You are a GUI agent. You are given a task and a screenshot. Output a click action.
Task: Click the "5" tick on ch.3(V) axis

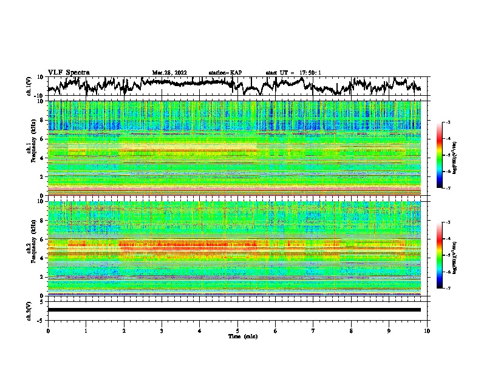(42, 302)
